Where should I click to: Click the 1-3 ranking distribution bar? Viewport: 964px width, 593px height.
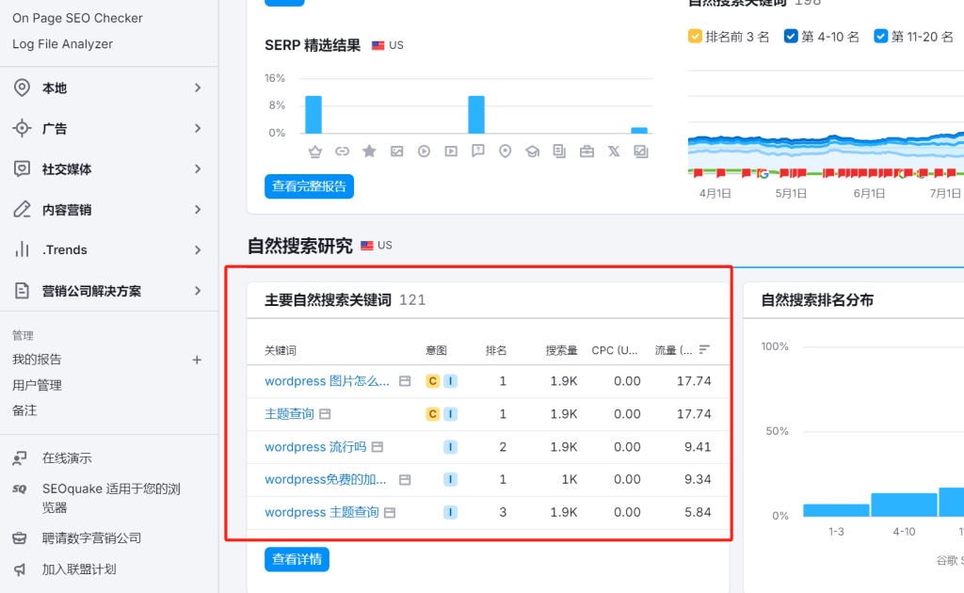pos(836,510)
